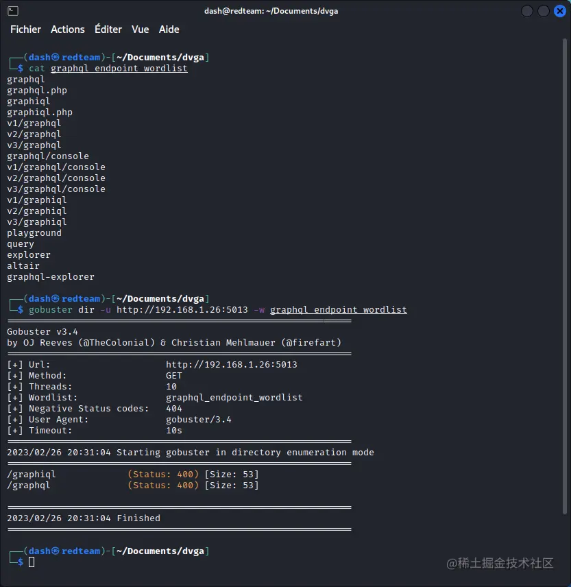Click the window title dash@redteam
This screenshot has width=571, height=587.
pyautogui.click(x=271, y=11)
